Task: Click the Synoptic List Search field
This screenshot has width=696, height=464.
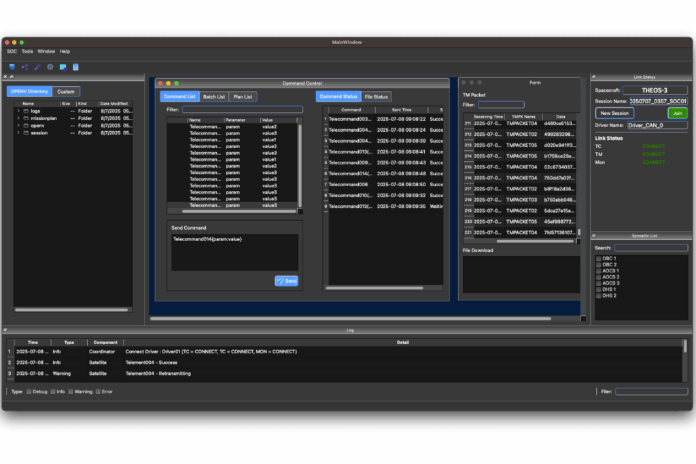Action: (650, 248)
